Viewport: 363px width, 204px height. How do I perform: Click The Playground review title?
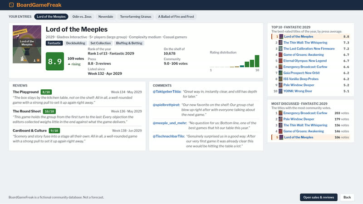[x=26, y=92]
